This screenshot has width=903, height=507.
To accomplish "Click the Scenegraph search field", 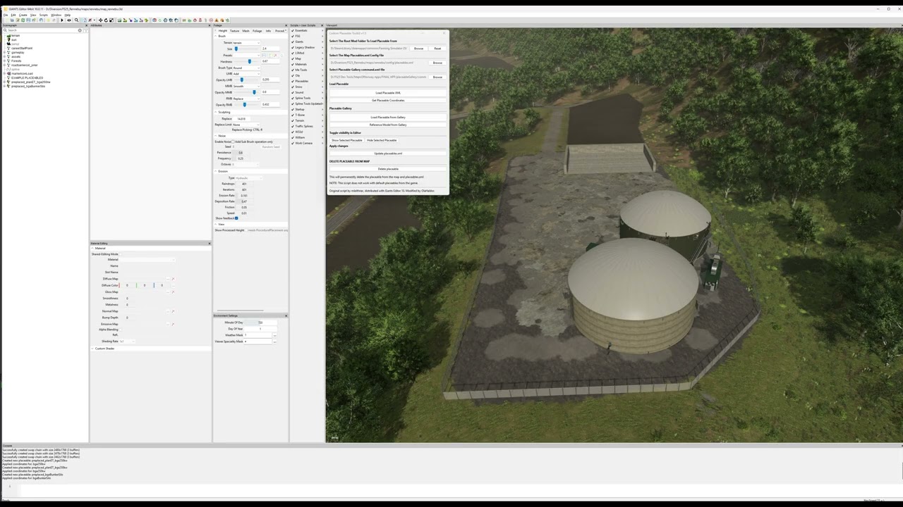I will (44, 30).
